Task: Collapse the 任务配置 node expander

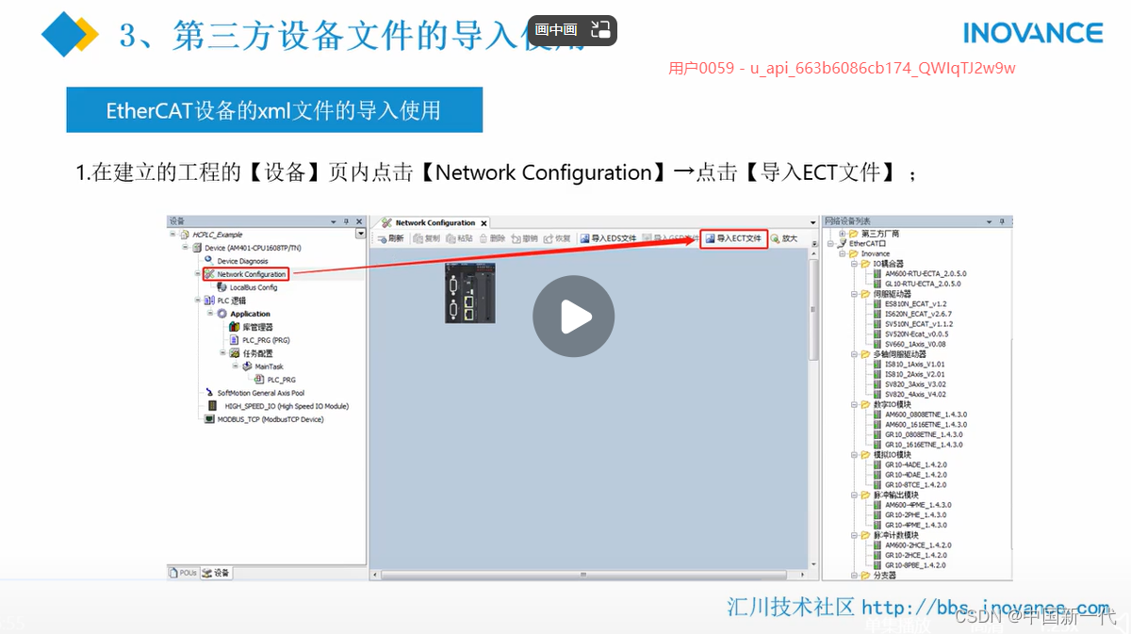Action: tap(223, 353)
